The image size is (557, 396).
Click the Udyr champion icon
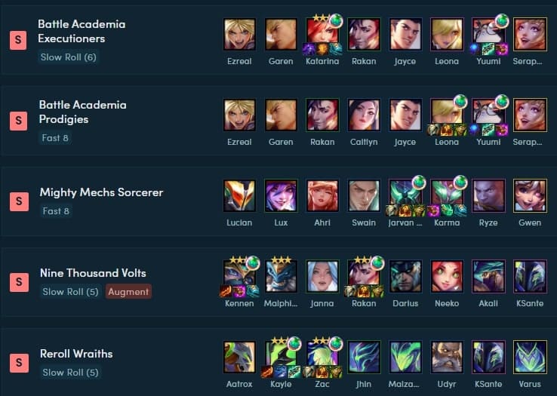[447, 357]
